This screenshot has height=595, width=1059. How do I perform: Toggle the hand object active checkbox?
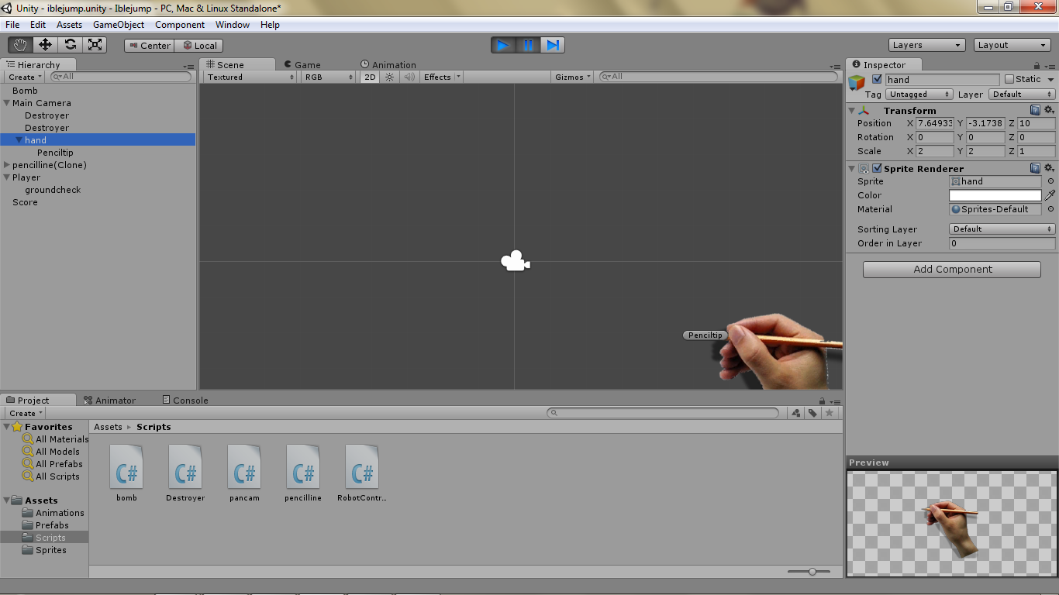click(x=877, y=79)
